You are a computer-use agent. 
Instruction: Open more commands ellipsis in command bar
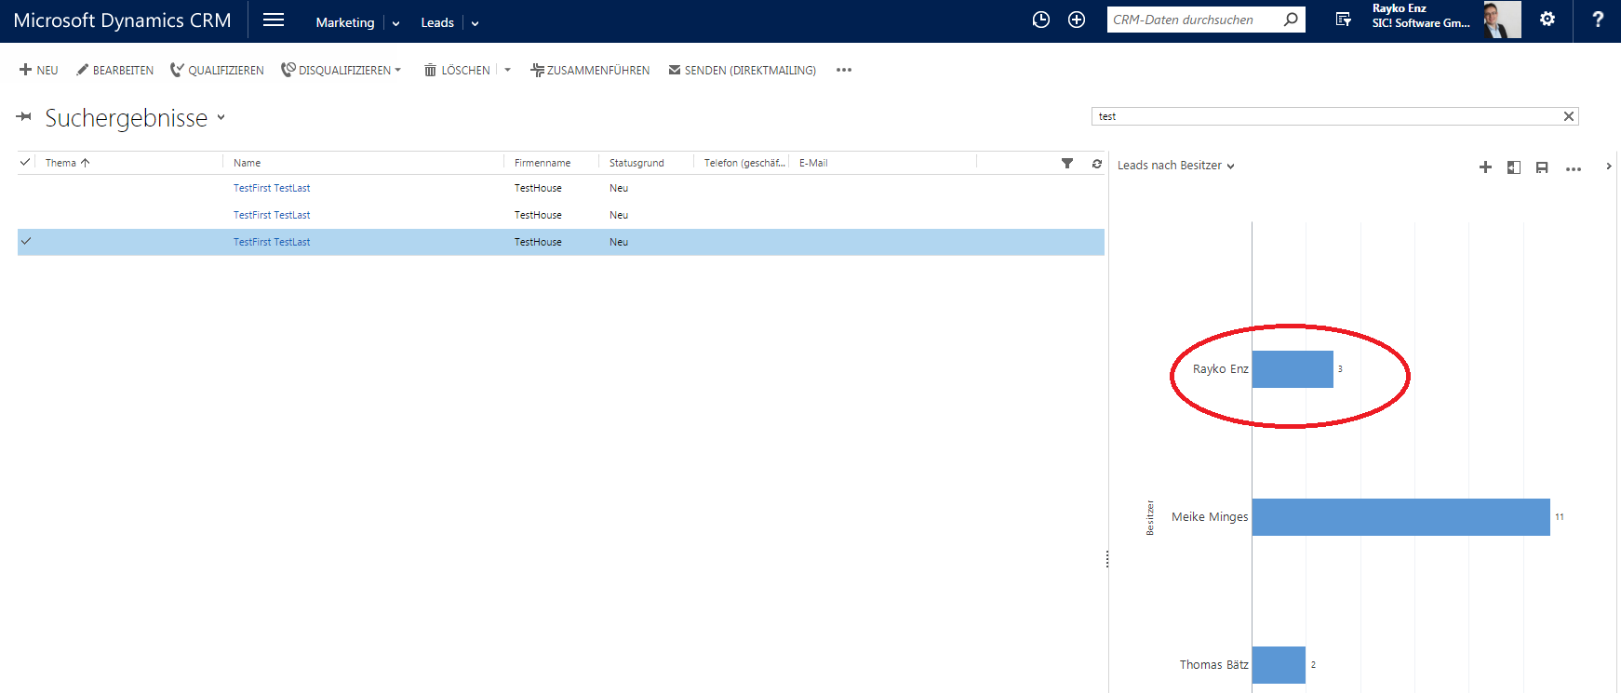[844, 70]
